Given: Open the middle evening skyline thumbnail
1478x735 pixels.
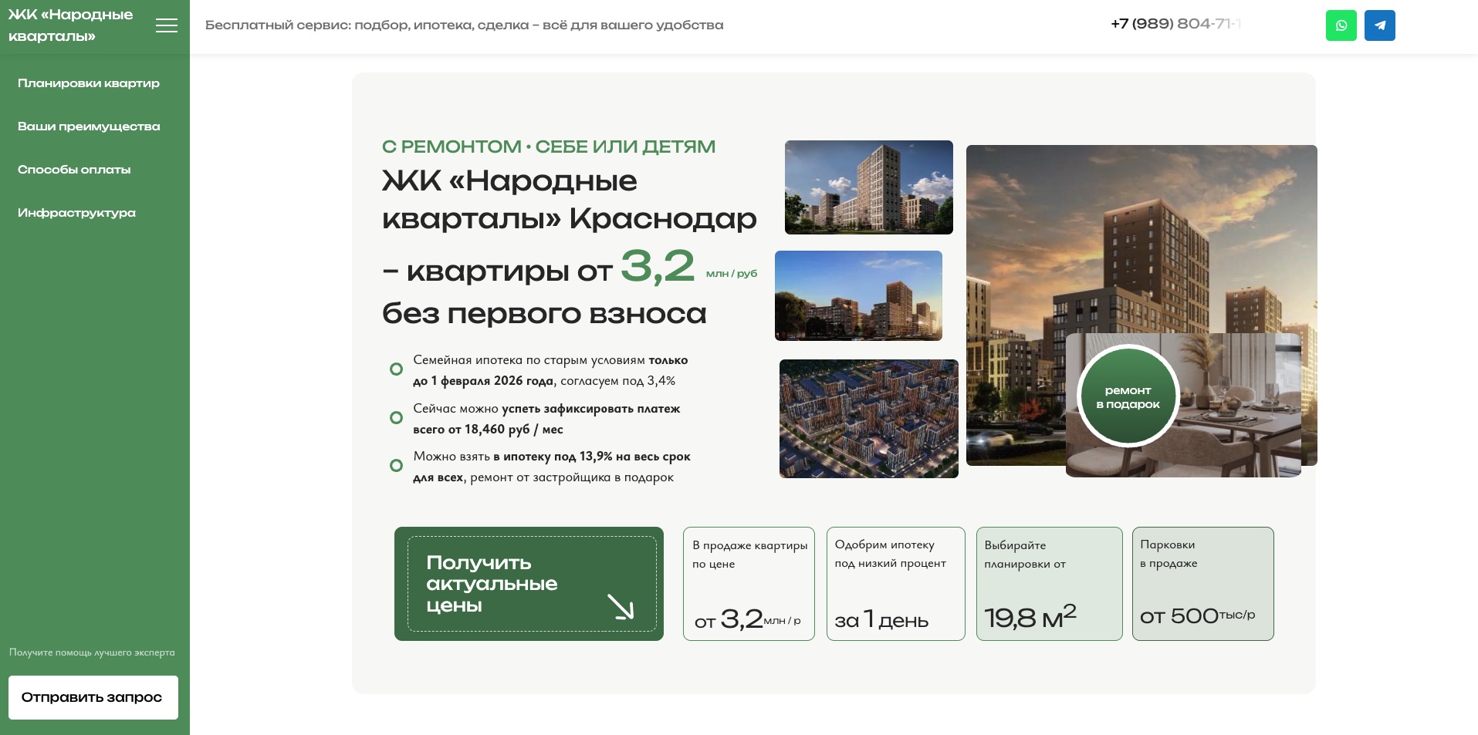Looking at the screenshot, I should 858,295.
